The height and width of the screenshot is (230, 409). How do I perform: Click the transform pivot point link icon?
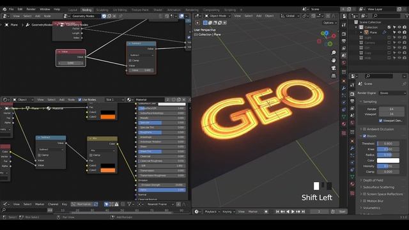pos(304,16)
